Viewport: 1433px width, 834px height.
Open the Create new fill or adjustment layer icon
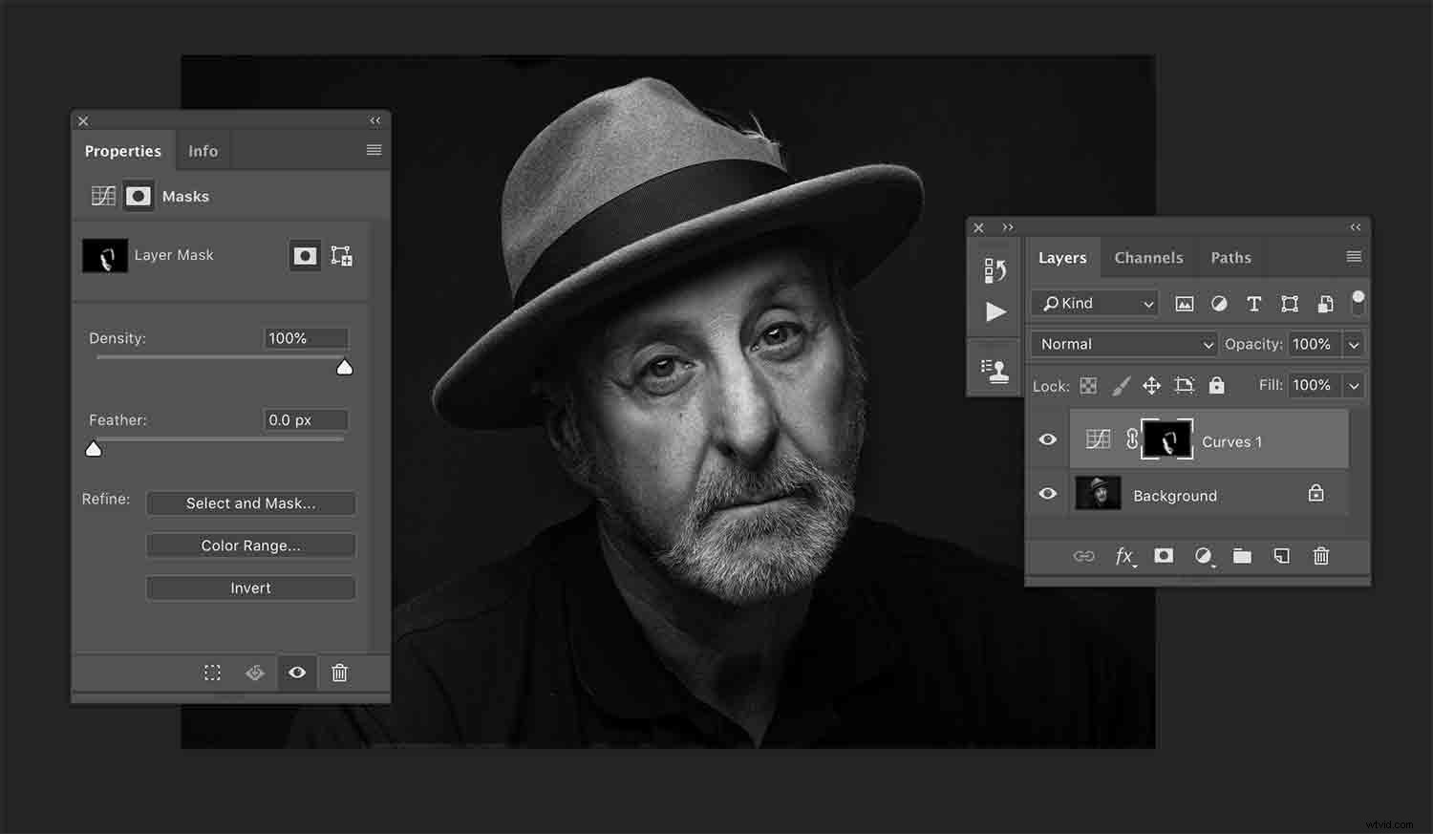[1204, 556]
